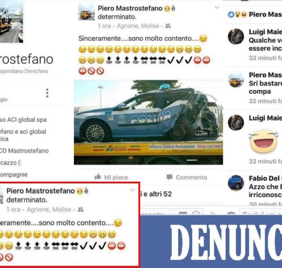Click the Mi piace button label
The image size is (282, 268).
tap(116, 177)
